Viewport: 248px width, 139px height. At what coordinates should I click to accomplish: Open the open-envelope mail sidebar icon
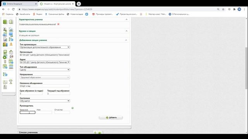(11, 52)
